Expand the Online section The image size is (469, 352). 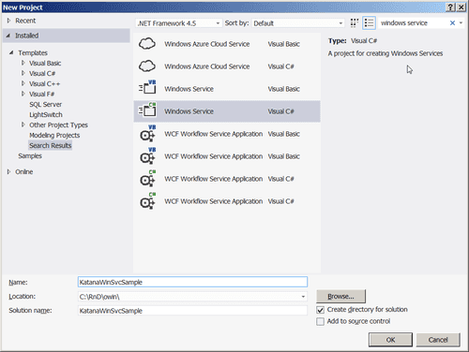[x=8, y=172]
